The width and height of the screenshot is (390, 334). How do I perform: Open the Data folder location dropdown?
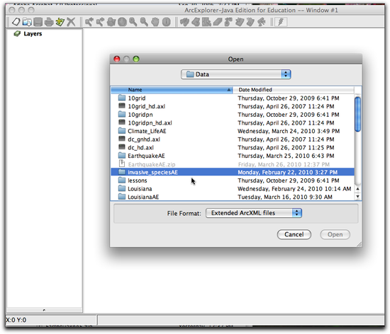[x=236, y=74]
